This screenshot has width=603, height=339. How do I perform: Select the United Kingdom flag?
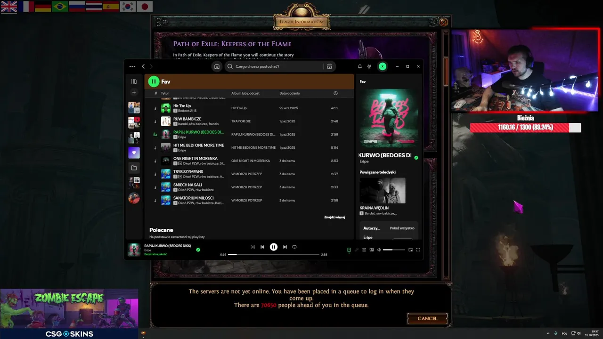(9, 7)
